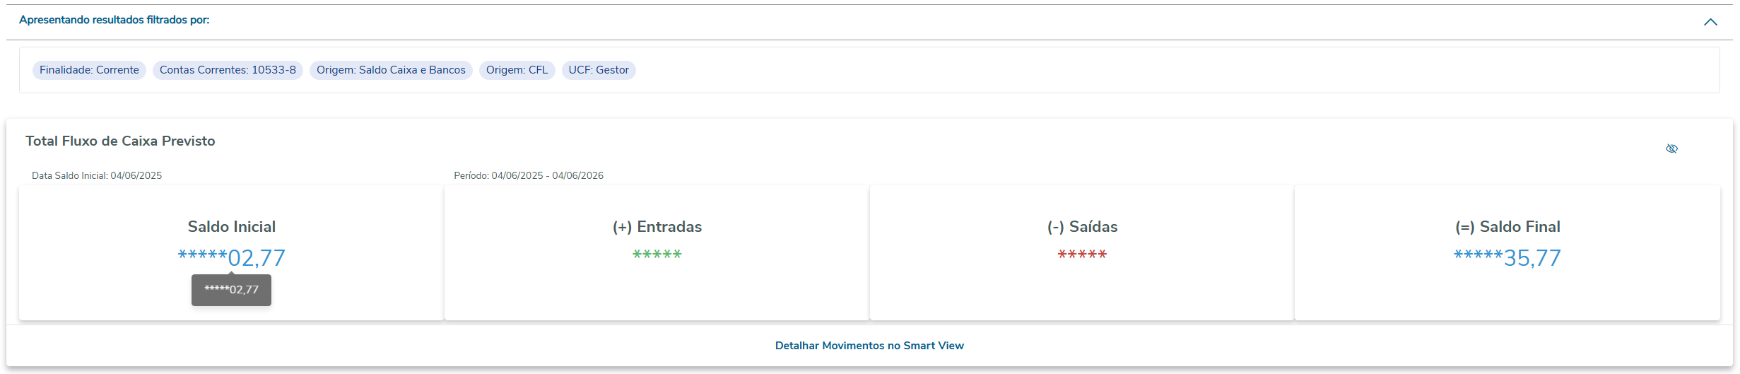Select the 'Origem: CFL' filter chip
This screenshot has height=374, width=1740.
[517, 70]
